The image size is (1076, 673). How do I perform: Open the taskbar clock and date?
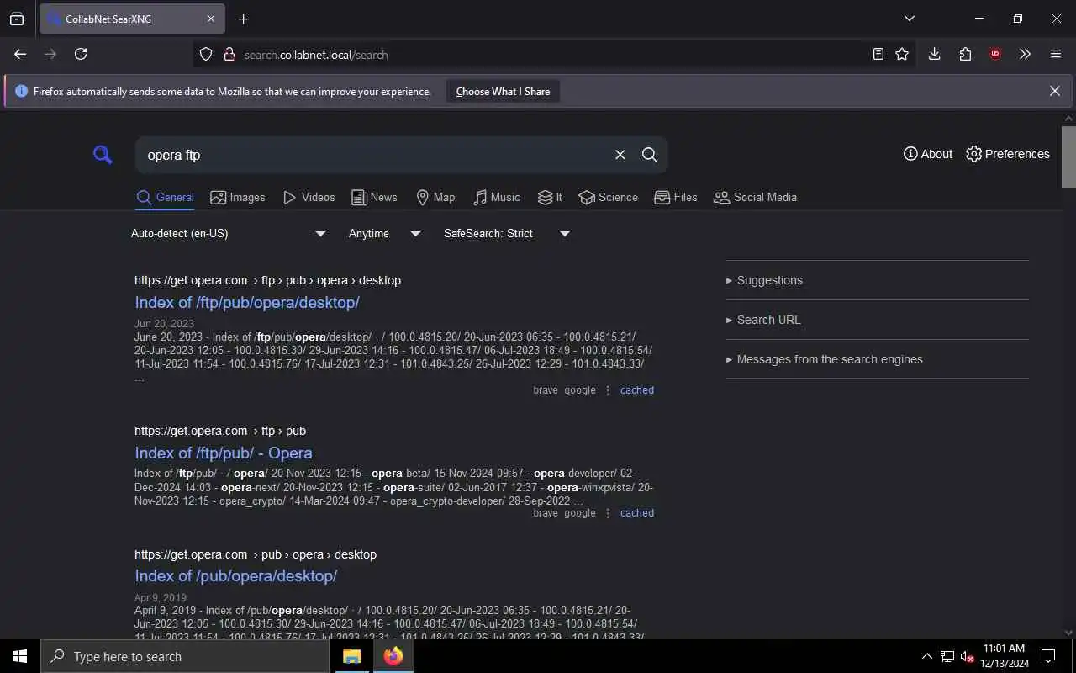tap(1005, 656)
